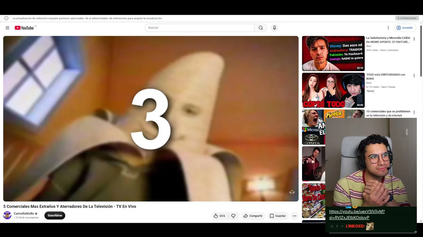Click the verified badge beside CamelloMello
423x237 pixels.
point(36,214)
